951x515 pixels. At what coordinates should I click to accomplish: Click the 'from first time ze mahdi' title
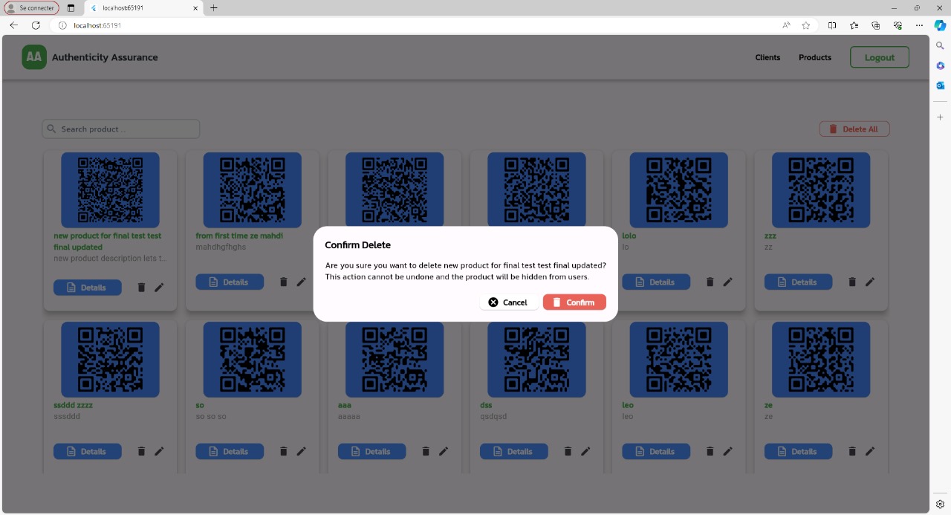pyautogui.click(x=239, y=236)
